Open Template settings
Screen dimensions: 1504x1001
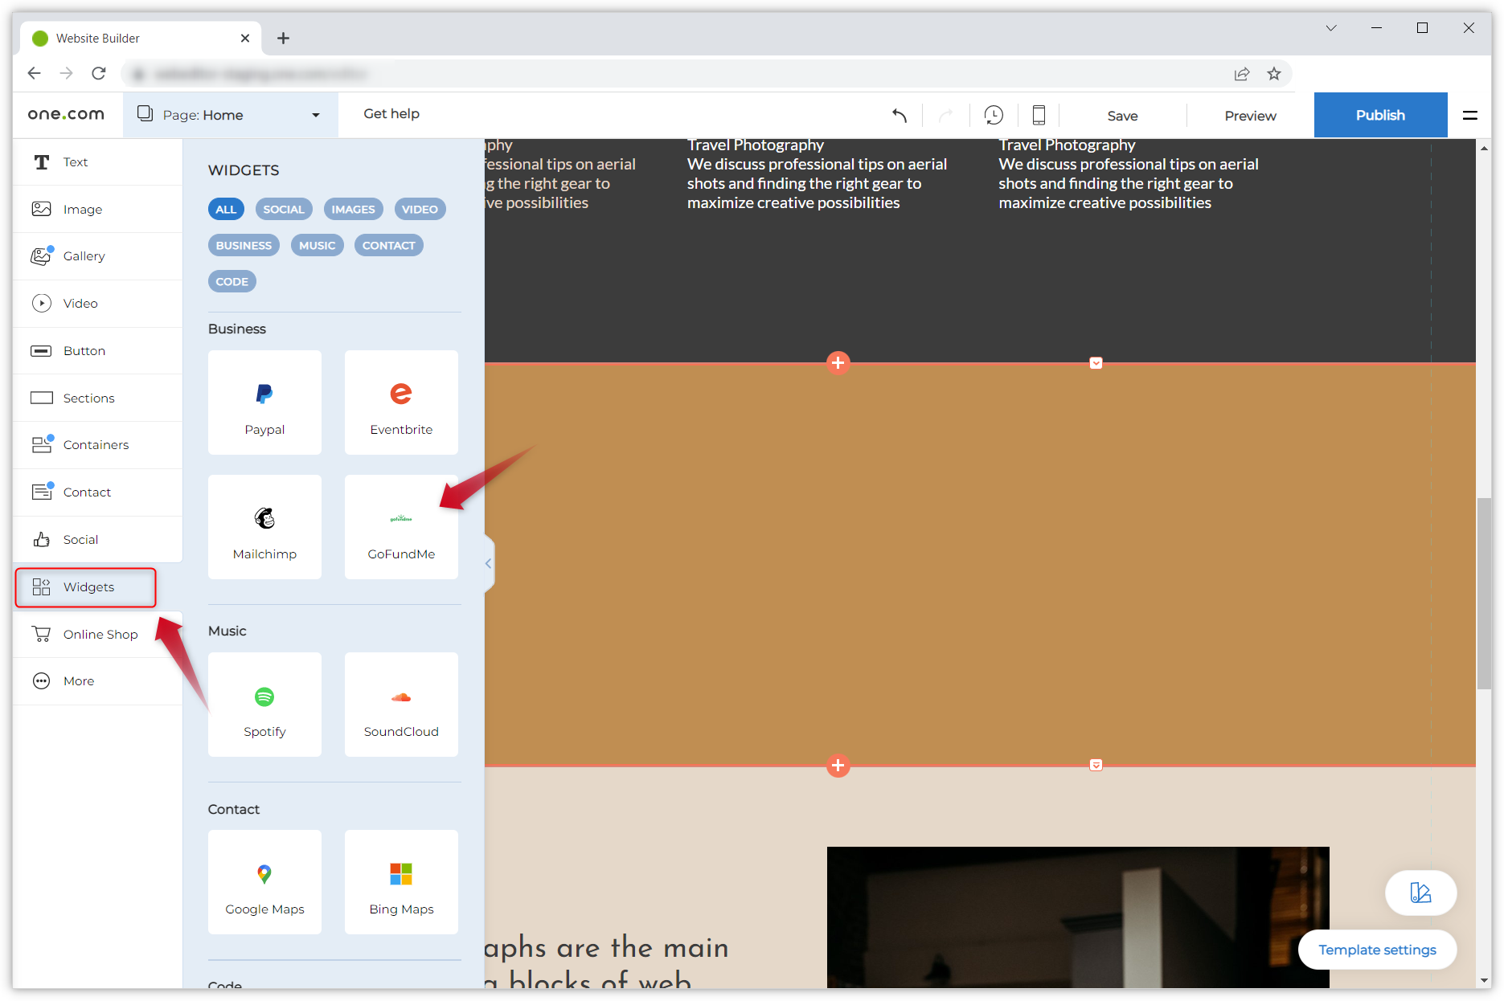pos(1377,950)
